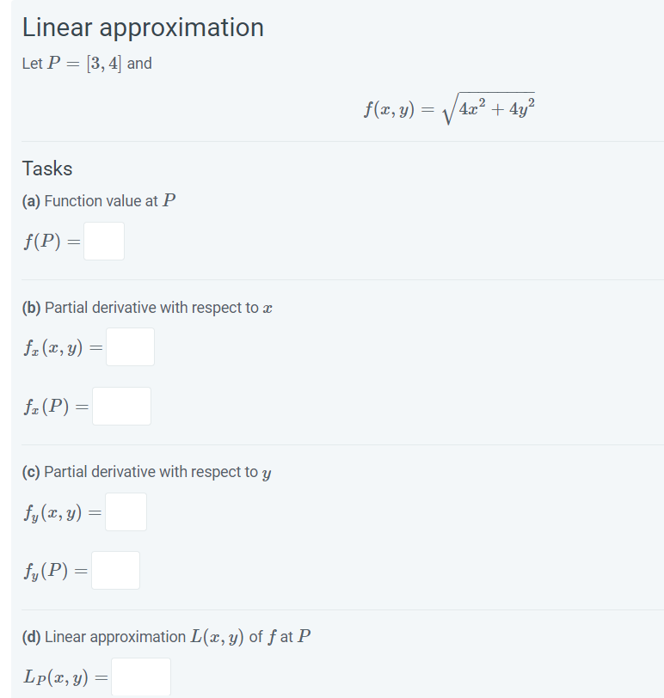Click the "f_x(x,y) =" math label

64,347
